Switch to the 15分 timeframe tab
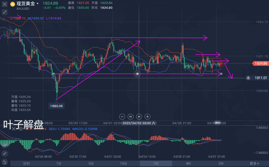269x167 pixels. coord(123,164)
